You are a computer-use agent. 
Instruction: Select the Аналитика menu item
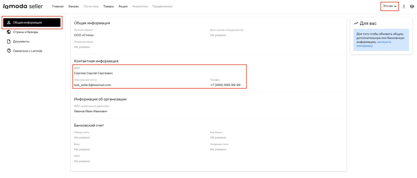140,7
